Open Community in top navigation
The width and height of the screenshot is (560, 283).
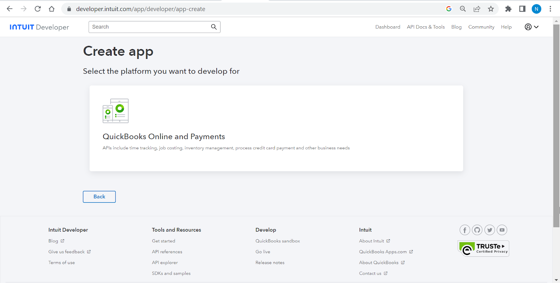coord(481,27)
